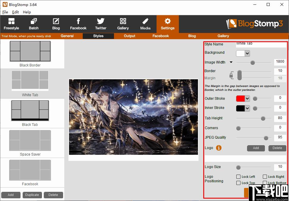Open the Edit menu

15,12
